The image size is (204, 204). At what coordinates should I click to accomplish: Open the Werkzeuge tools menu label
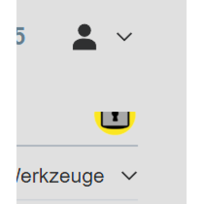[x=60, y=177]
